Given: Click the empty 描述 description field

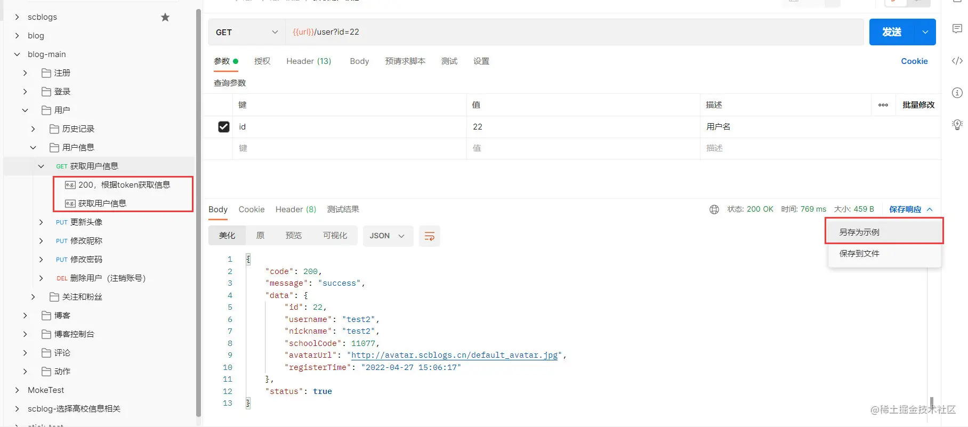Looking at the screenshot, I should tap(820, 149).
